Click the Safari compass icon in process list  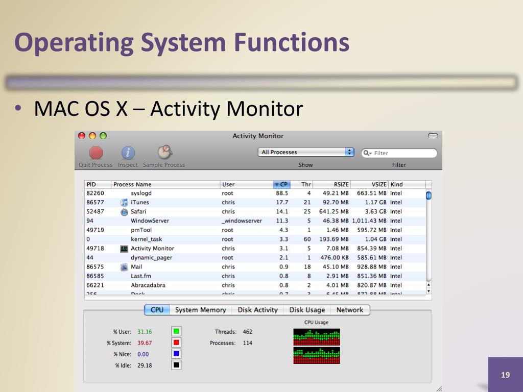124,212
